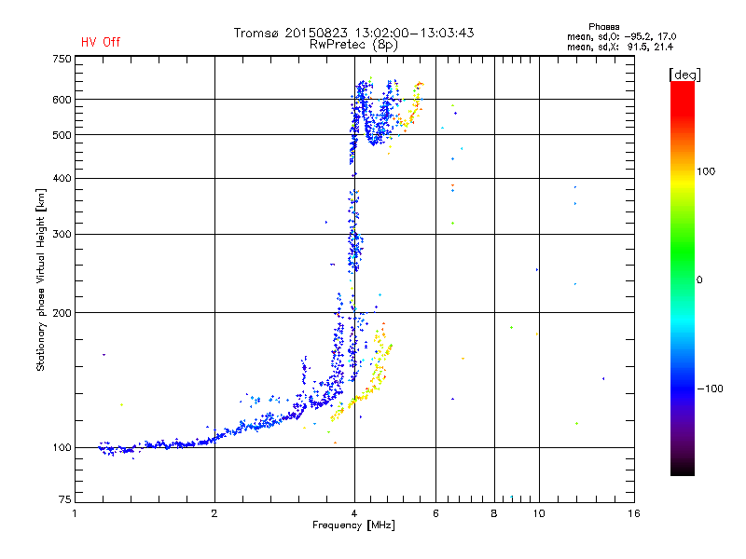This screenshot has width=746, height=559.
Task: Click the mean, sd,X: 91.5, 21.4 line
Action: coord(620,47)
